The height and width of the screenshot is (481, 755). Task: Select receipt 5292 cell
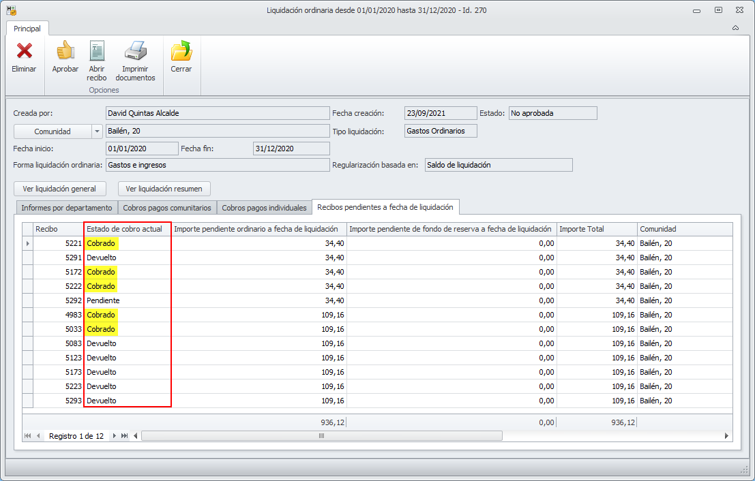coord(58,300)
